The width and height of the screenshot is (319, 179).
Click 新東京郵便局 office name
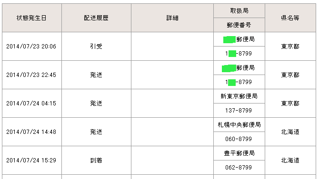[239, 96]
